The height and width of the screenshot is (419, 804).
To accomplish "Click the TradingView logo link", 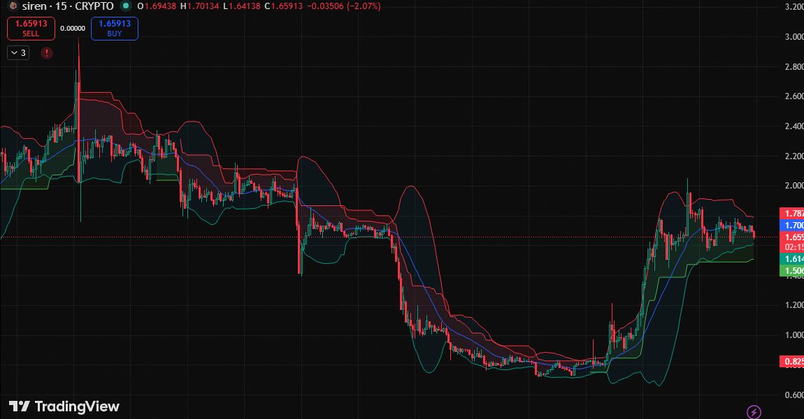I will (x=64, y=406).
